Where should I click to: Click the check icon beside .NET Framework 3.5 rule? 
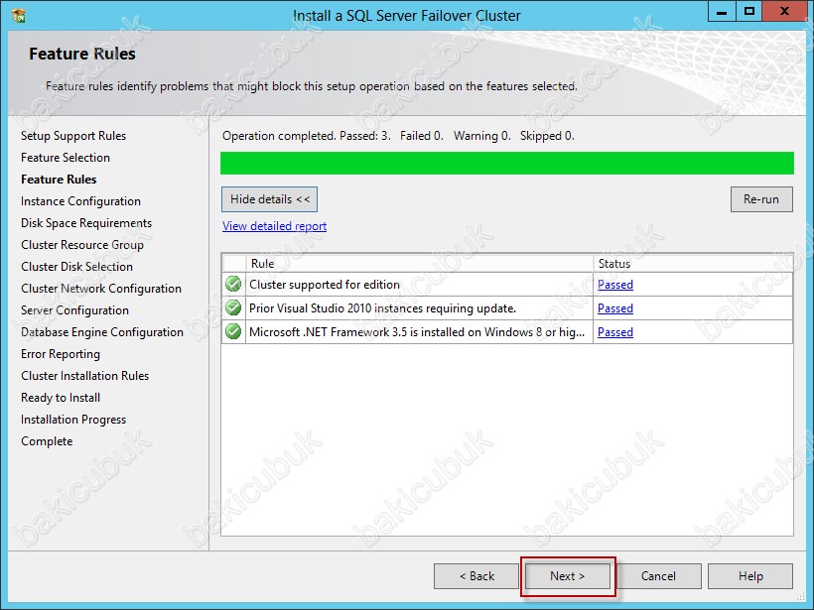pos(233,331)
